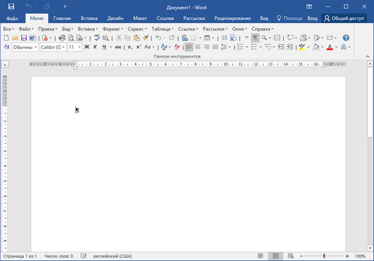
Task: Click the Save floppy disk icon
Action: [24, 38]
